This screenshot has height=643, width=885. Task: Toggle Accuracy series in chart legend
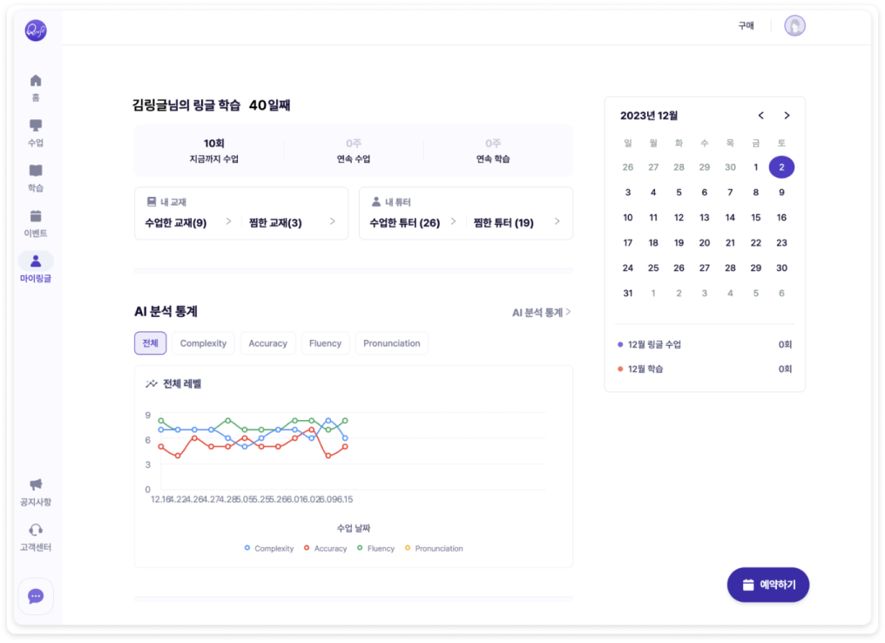[326, 548]
